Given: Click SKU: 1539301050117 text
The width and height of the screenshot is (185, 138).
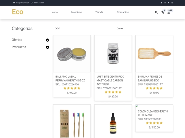Looking at the screenshot, I should (150, 84).
